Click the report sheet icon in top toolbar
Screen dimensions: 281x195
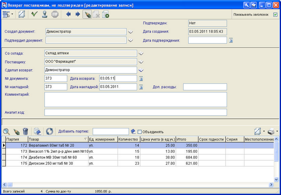pos(22,15)
